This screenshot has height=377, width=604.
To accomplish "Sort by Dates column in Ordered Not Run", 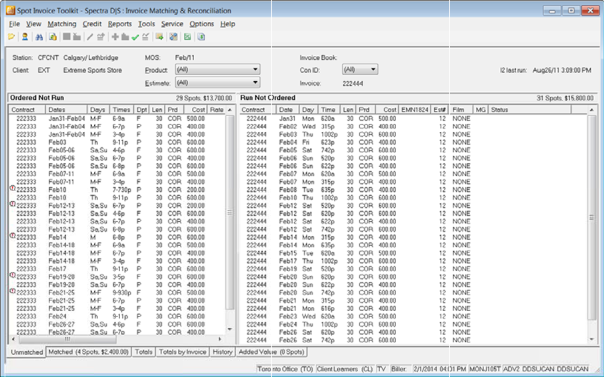I will click(66, 110).
